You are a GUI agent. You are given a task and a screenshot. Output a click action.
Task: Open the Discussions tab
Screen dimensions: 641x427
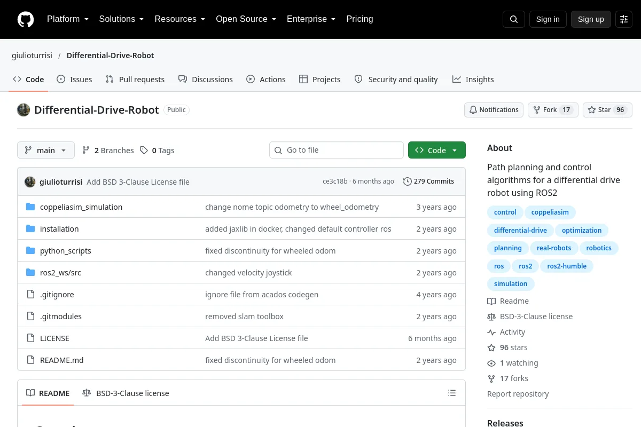pos(206,80)
